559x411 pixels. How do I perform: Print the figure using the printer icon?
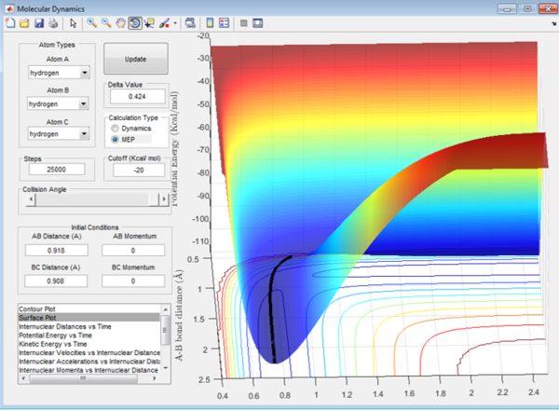click(53, 21)
